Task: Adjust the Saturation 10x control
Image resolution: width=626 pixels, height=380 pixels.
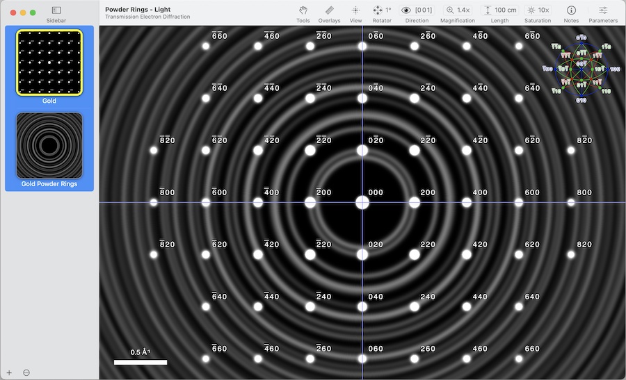Action: pyautogui.click(x=538, y=10)
